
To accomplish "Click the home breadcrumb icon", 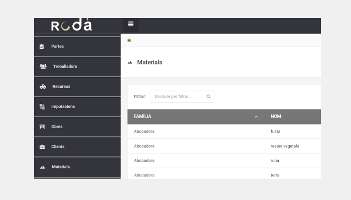I will click(129, 40).
